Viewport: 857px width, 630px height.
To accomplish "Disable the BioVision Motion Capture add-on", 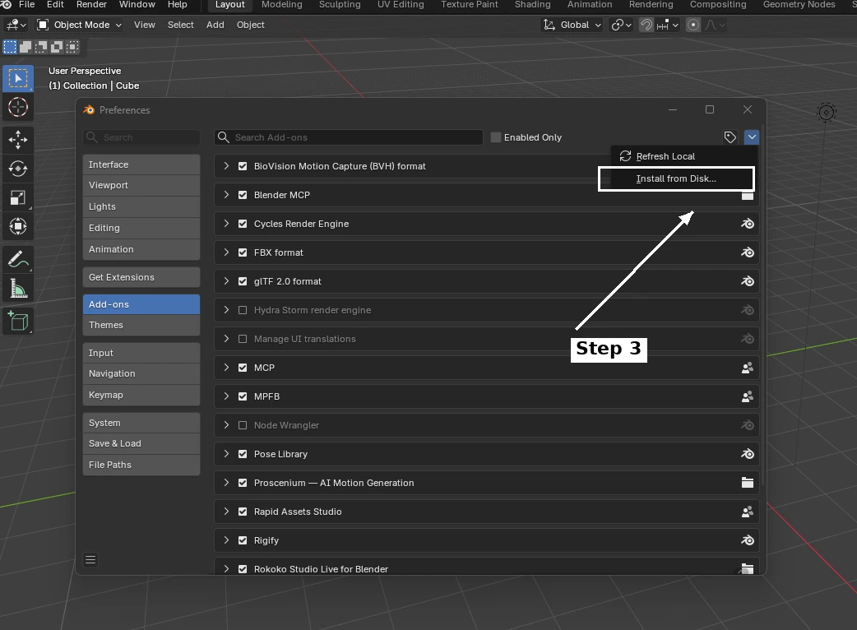I will point(243,166).
